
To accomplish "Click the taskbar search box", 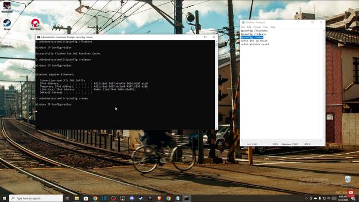I will tap(36, 198).
